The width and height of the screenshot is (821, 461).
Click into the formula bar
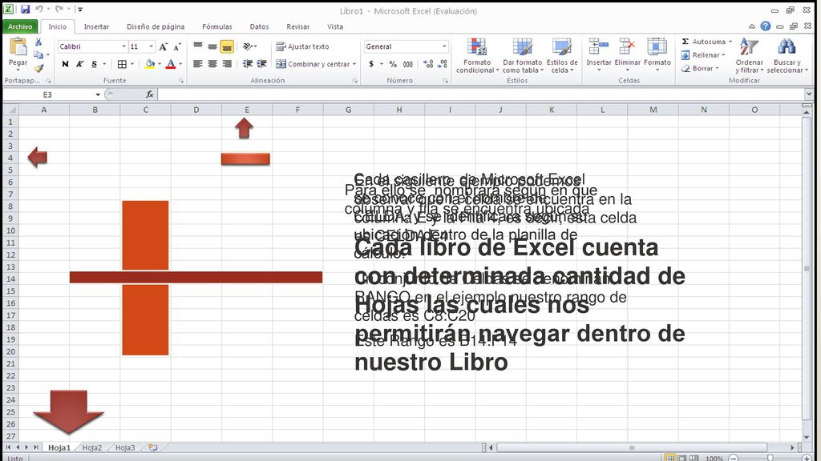(481, 94)
